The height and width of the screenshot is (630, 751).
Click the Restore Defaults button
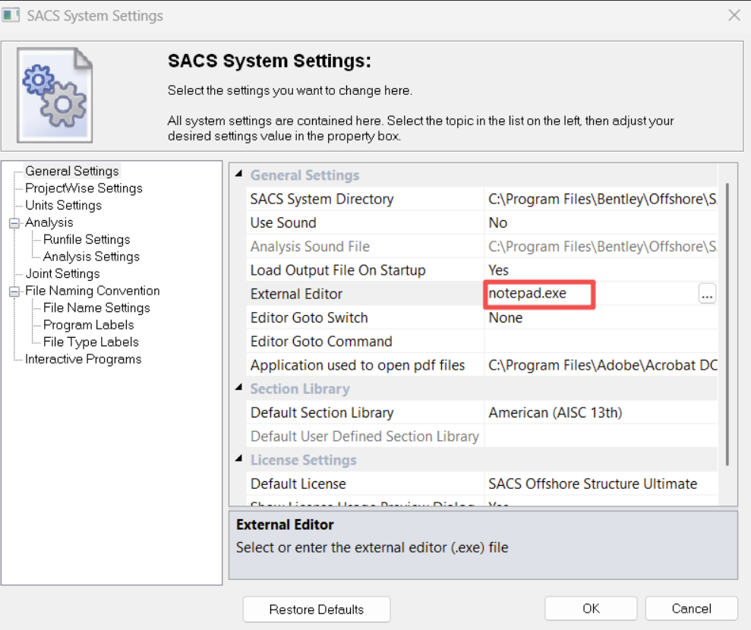[316, 609]
